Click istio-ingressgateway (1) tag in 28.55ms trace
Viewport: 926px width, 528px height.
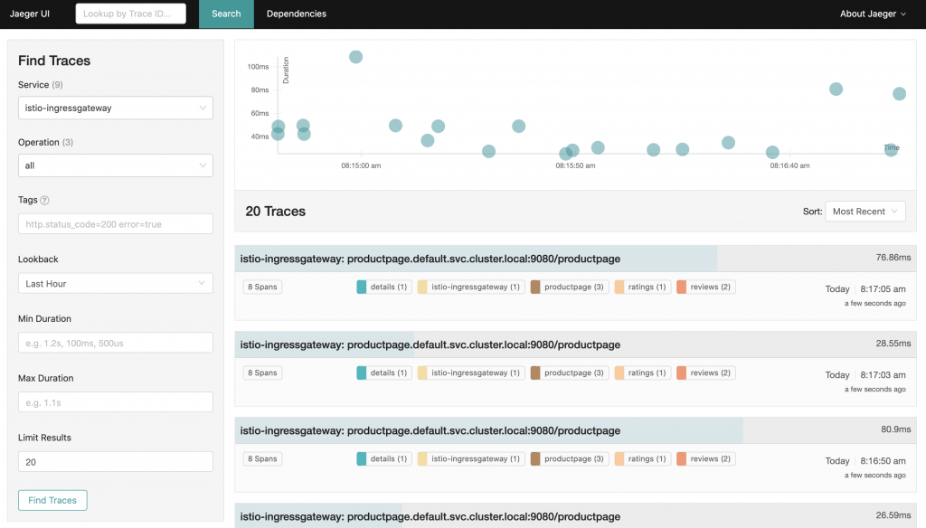[x=470, y=372]
